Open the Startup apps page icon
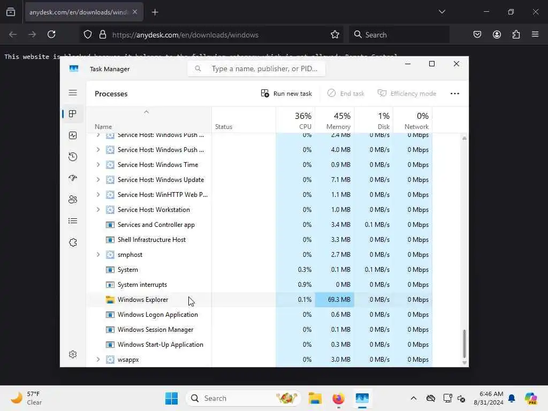The width and height of the screenshot is (548, 411). click(73, 178)
